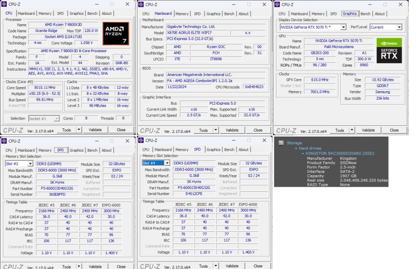Collapse the KINGSTON SKC3000D2048G tree node

coord(303,153)
